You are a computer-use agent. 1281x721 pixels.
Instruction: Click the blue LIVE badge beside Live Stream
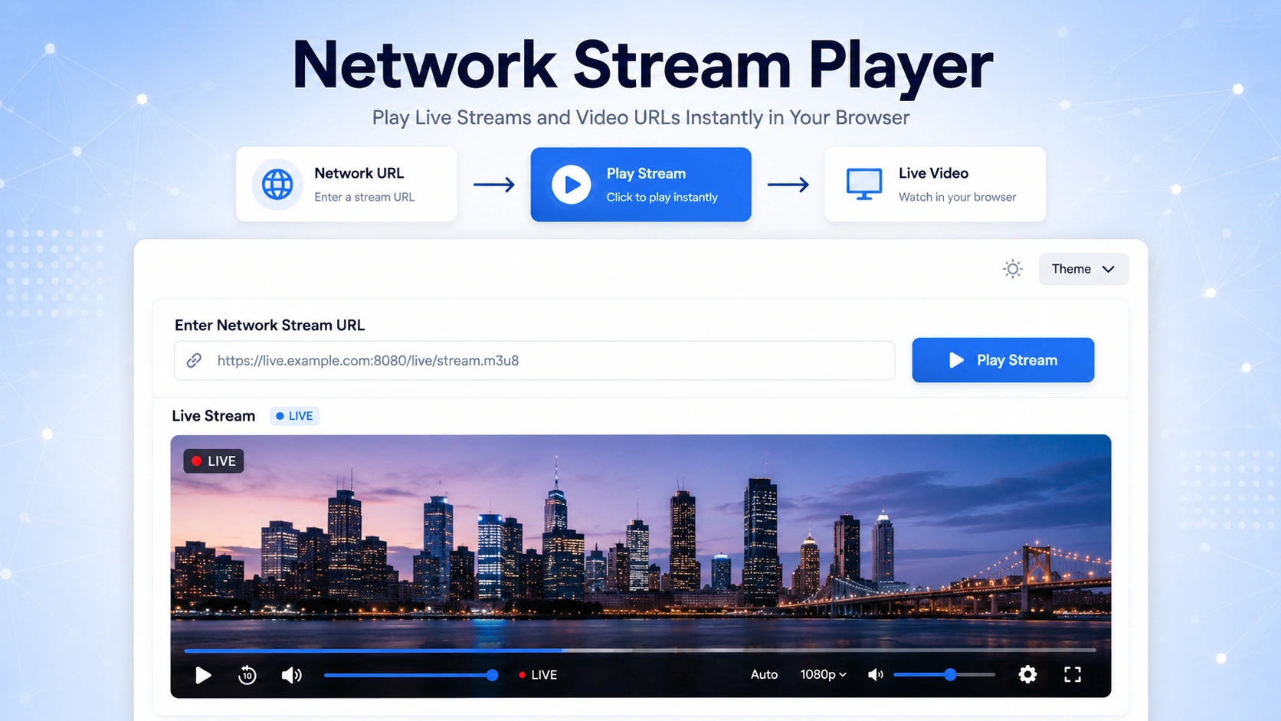[x=294, y=416]
